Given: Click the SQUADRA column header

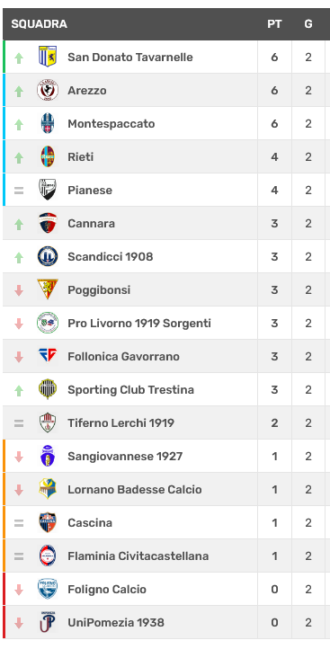Looking at the screenshot, I should 39,24.
